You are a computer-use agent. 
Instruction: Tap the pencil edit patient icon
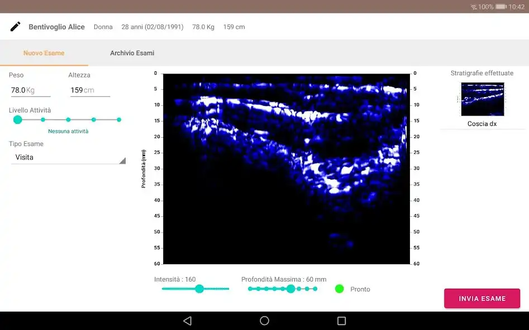click(16, 27)
